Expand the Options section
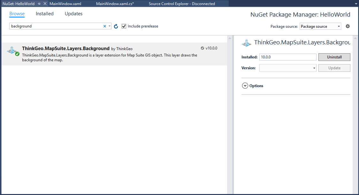The height and width of the screenshot is (195, 359). pos(245,86)
